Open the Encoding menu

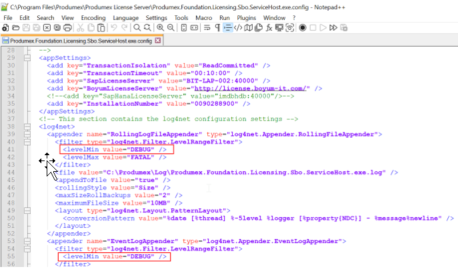pyautogui.click(x=93, y=18)
